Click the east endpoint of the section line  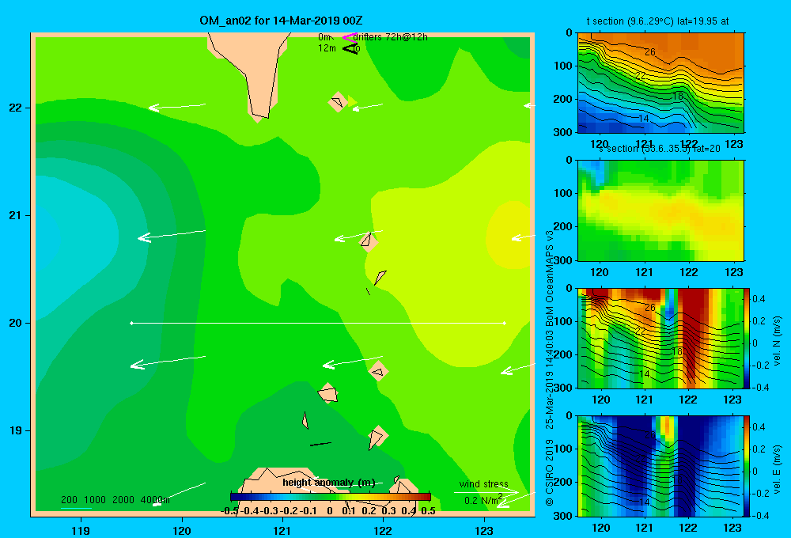pyautogui.click(x=505, y=323)
